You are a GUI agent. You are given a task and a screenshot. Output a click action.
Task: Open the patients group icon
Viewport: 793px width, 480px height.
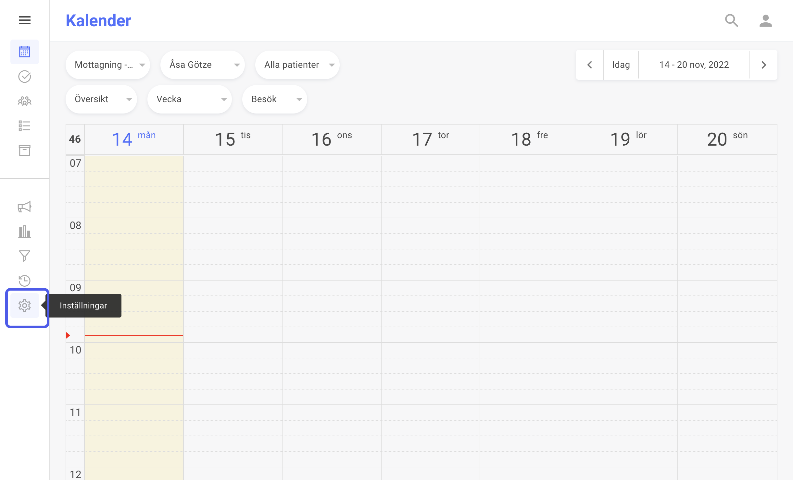point(25,101)
